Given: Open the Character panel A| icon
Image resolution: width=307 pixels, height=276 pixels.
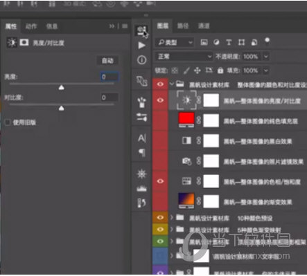Looking at the screenshot, I should (x=141, y=138).
